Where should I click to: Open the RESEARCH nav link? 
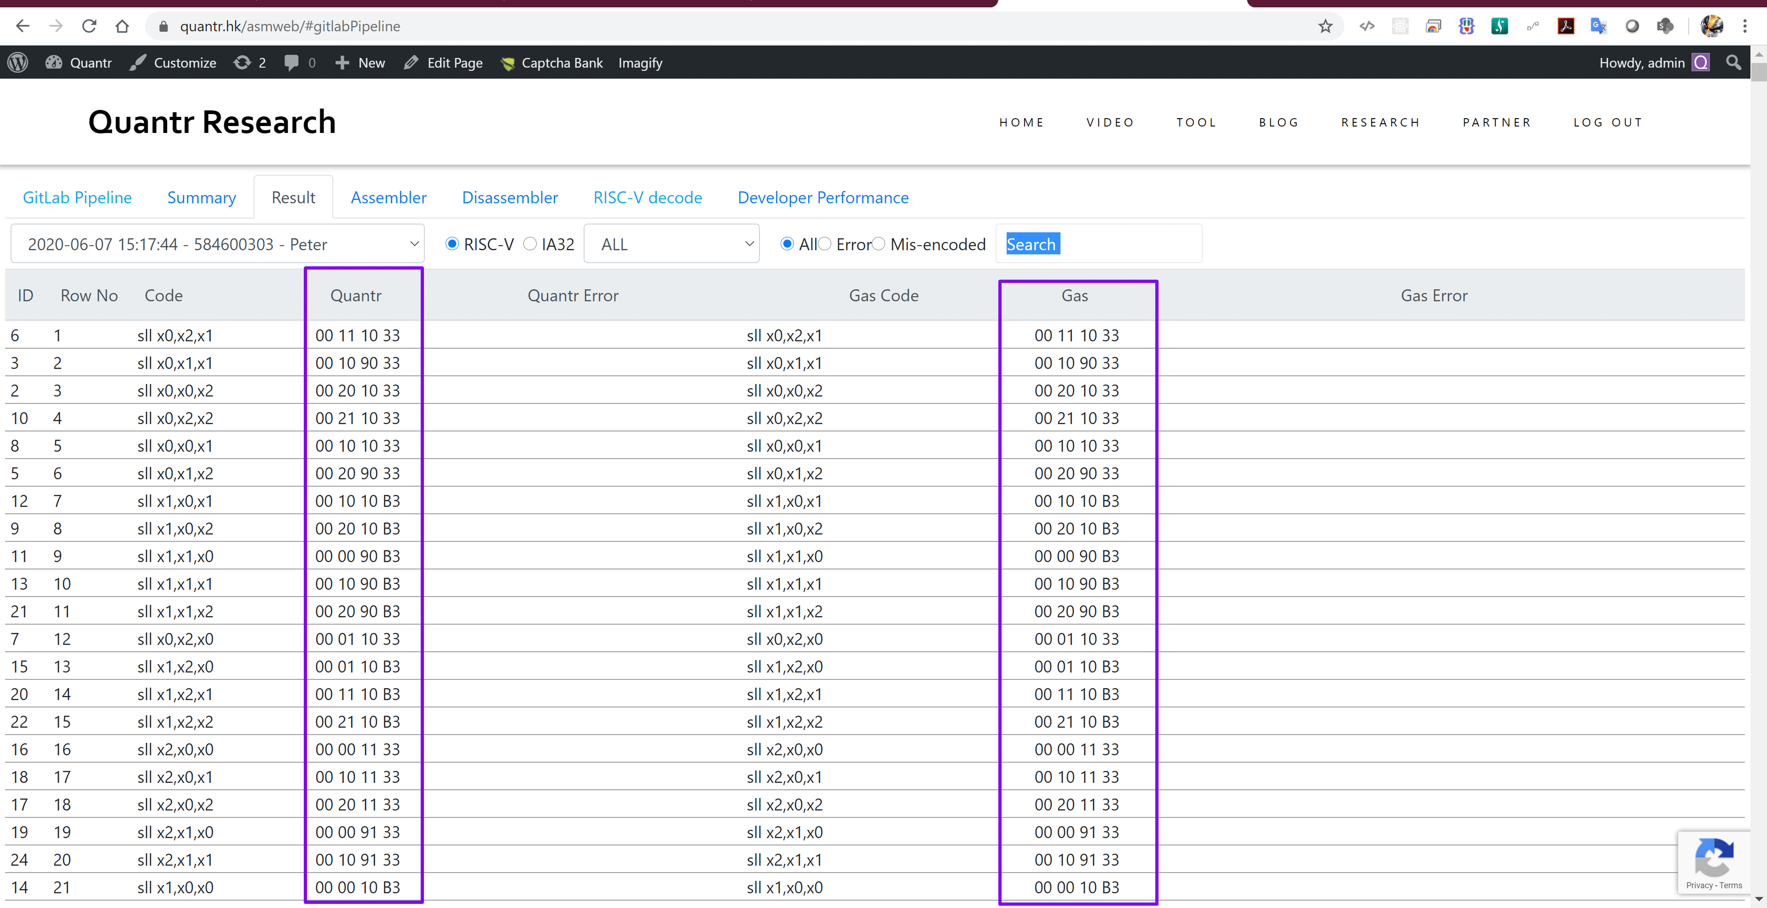[x=1380, y=122]
